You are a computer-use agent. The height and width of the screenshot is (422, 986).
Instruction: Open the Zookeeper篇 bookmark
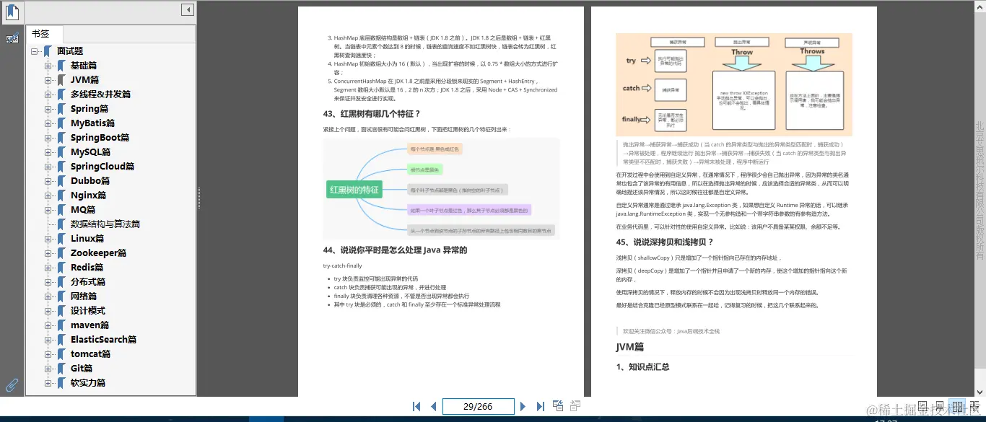click(99, 253)
